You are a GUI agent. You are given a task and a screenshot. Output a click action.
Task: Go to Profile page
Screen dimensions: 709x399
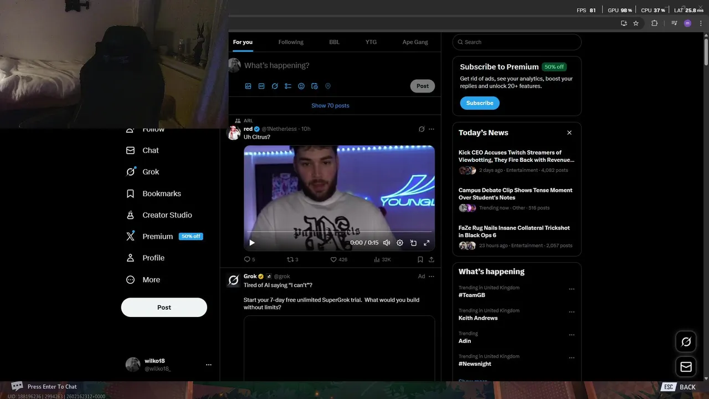point(145,258)
